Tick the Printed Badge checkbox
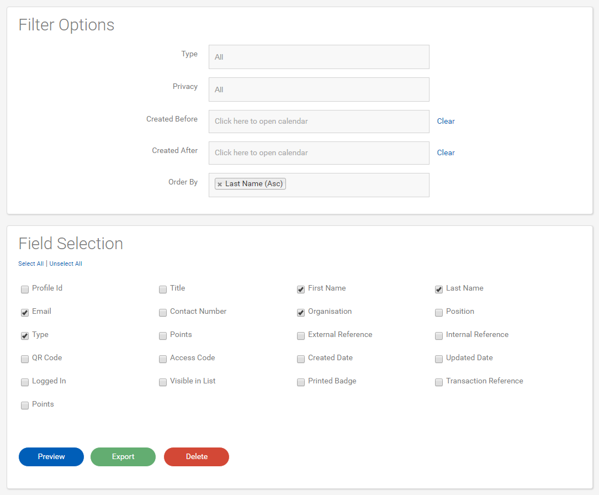Viewport: 599px width, 495px height. (x=301, y=382)
